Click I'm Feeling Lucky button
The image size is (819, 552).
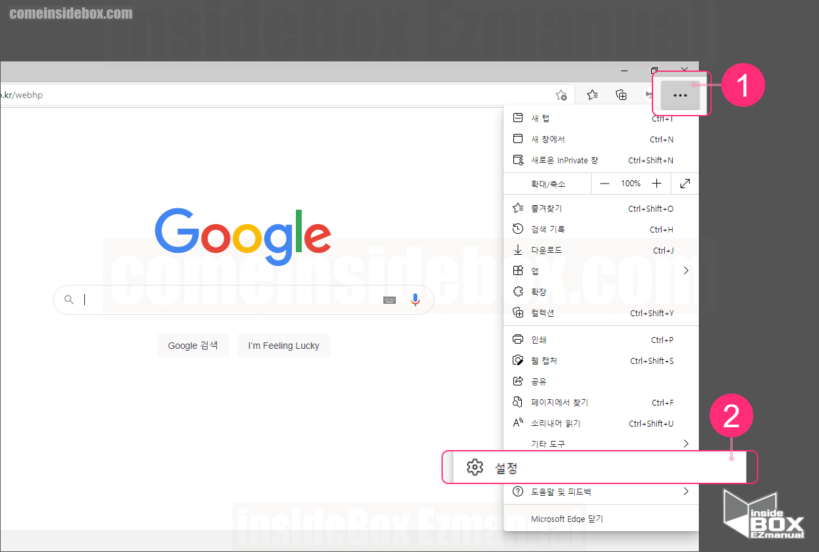[283, 346]
